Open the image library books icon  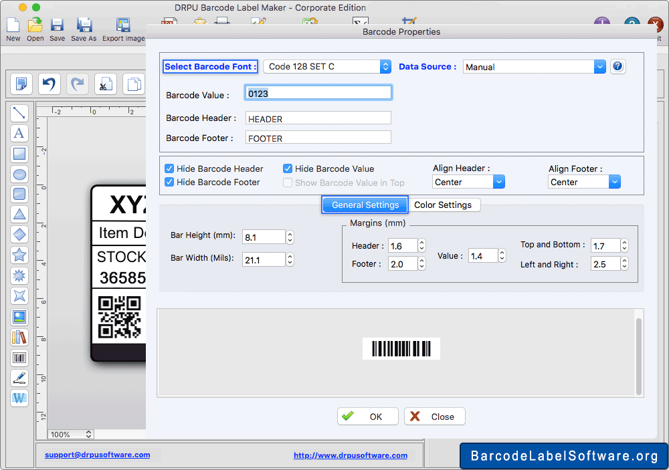click(19, 338)
